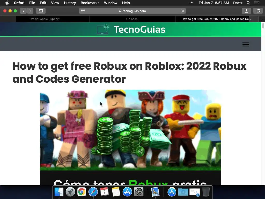Open the File menu
Image resolution: width=265 pixels, height=199 pixels.
coord(32,3)
